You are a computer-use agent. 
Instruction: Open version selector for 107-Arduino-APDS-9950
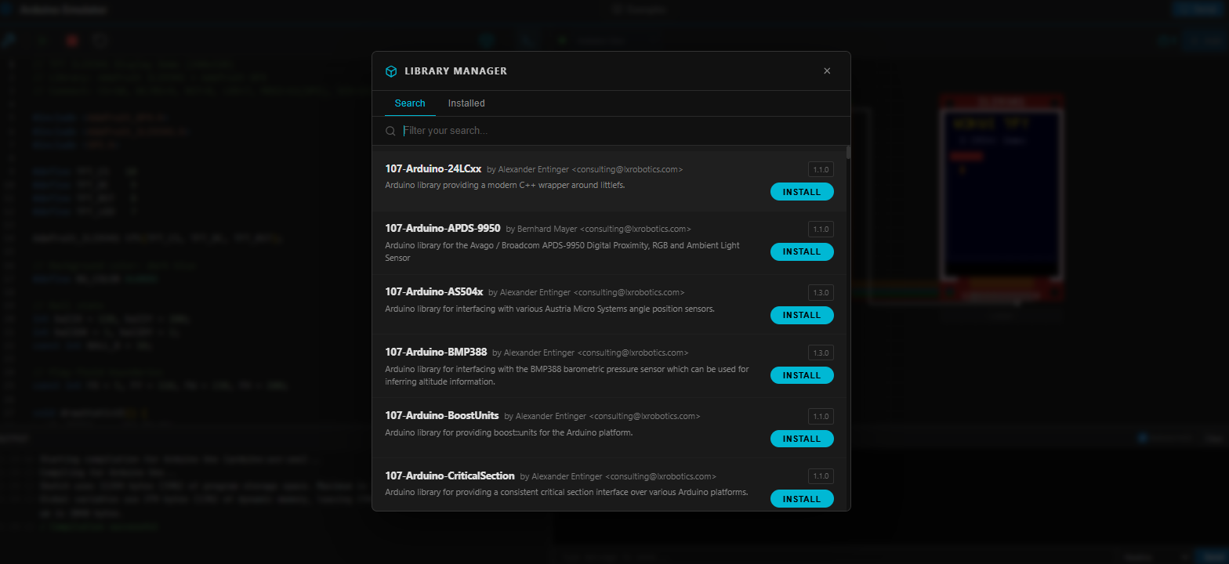point(821,230)
